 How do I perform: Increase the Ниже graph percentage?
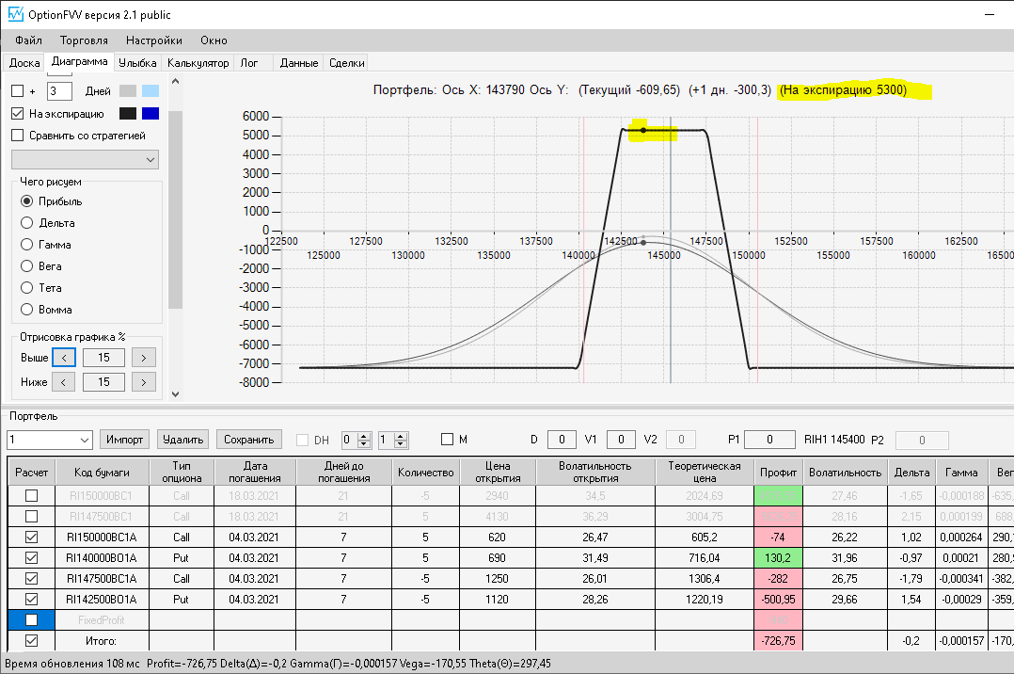(x=143, y=382)
